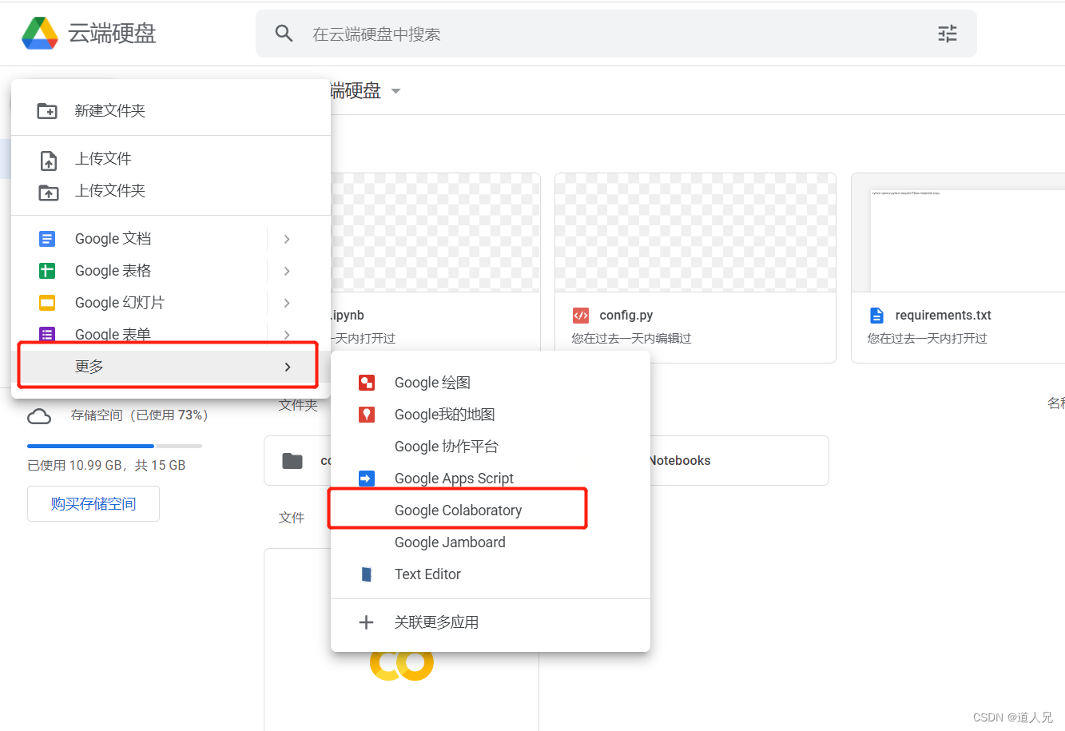Select Google Jamboard entry
Screen dimensions: 1065x731
point(491,542)
